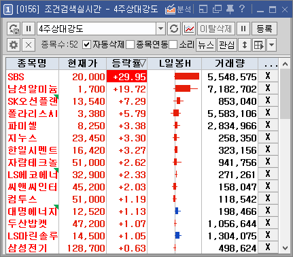The height and width of the screenshot is (257, 293).
Task: Select the 씨앤씨인터 stock name
Action: pyautogui.click(x=33, y=187)
